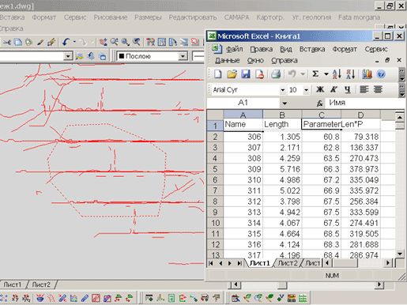Viewport: 407px width, 305px height.
Task: Click the green grid icon in bottom AutoCAD toolbar
Action: pos(303,298)
